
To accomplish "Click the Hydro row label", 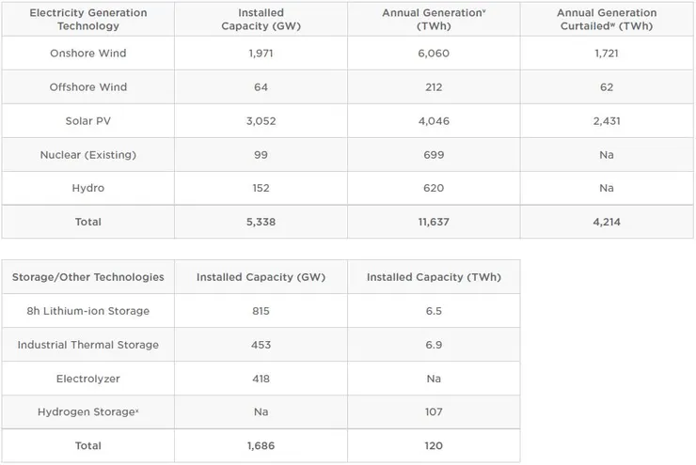I will tap(88, 188).
